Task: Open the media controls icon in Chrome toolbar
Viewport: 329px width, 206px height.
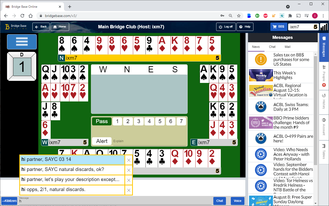Action: (306, 16)
